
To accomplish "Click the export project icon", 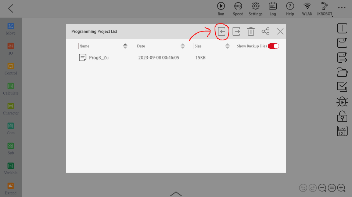I will [236, 32].
